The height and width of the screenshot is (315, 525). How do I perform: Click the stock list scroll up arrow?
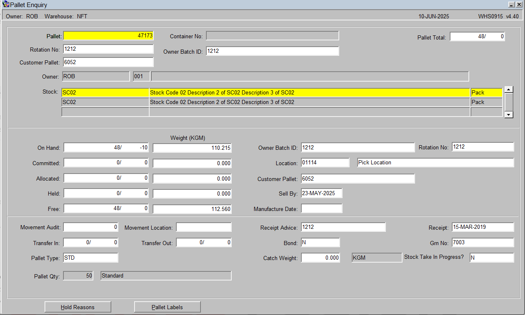tap(508, 89)
